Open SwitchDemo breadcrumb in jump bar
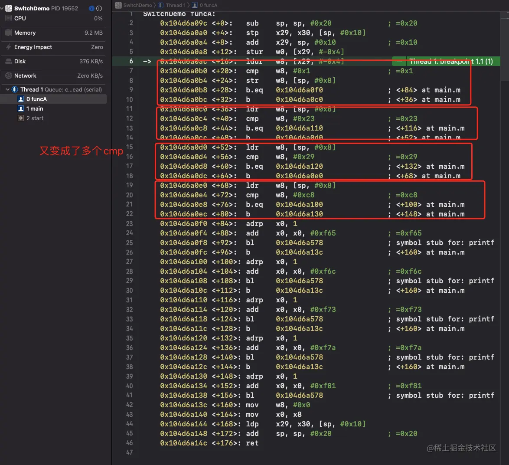 click(x=137, y=5)
